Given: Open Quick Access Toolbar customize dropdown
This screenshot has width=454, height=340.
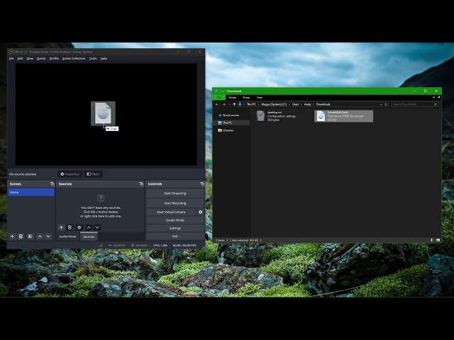Looking at the screenshot, I should tap(223, 91).
